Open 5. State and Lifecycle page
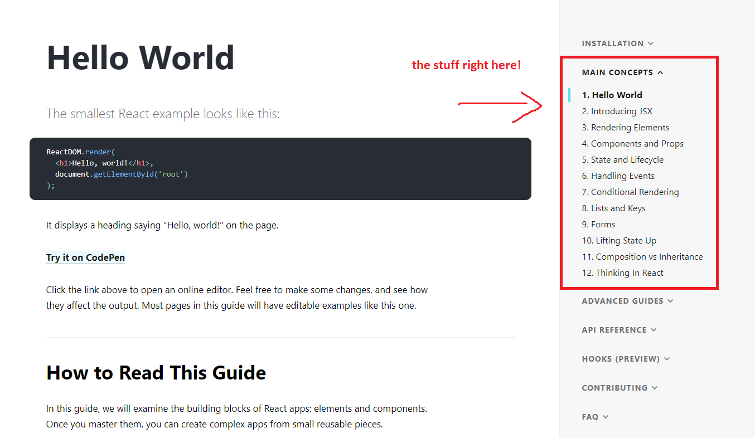 622,159
